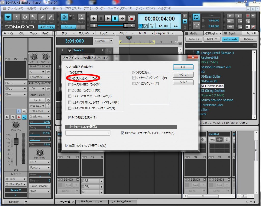Arm Step record button
This screenshot has width=261, height=206.
tap(132, 18)
